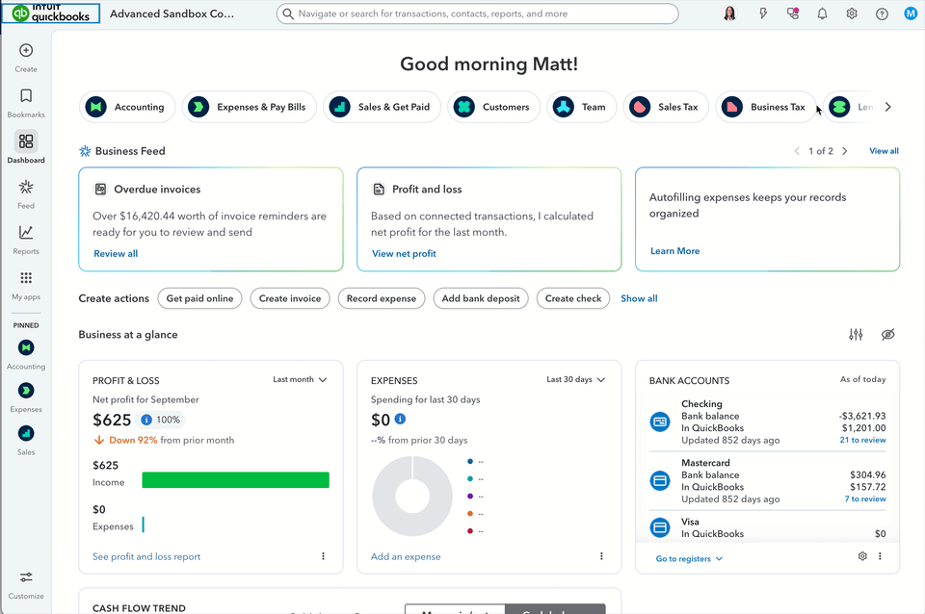The height and width of the screenshot is (614, 925).
Task: Click the lightning bolt icon in header
Action: pos(763,13)
